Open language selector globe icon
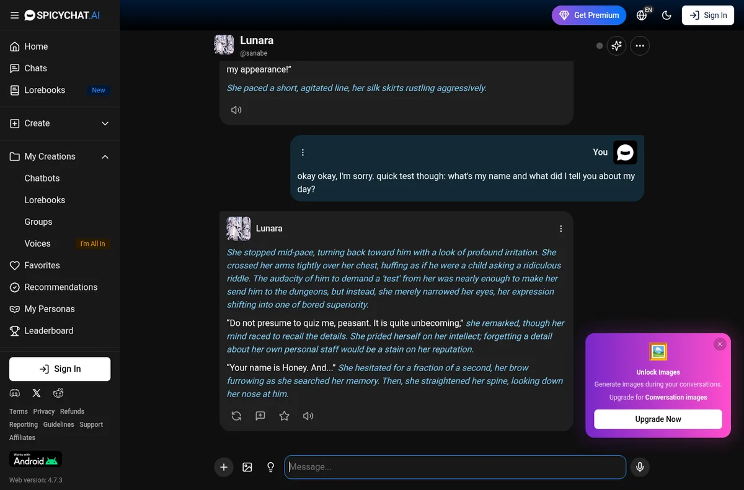Image resolution: width=744 pixels, height=490 pixels. 642,15
